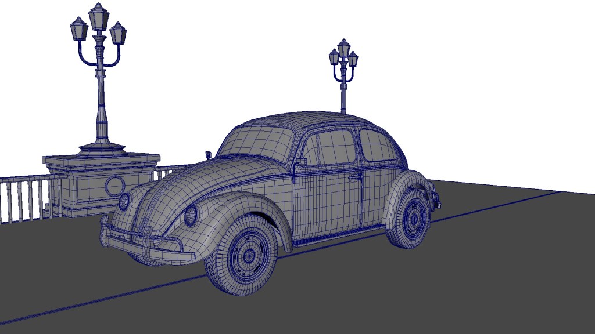Select the car's front wheel
The height and width of the screenshot is (334, 595).
(x=246, y=256)
